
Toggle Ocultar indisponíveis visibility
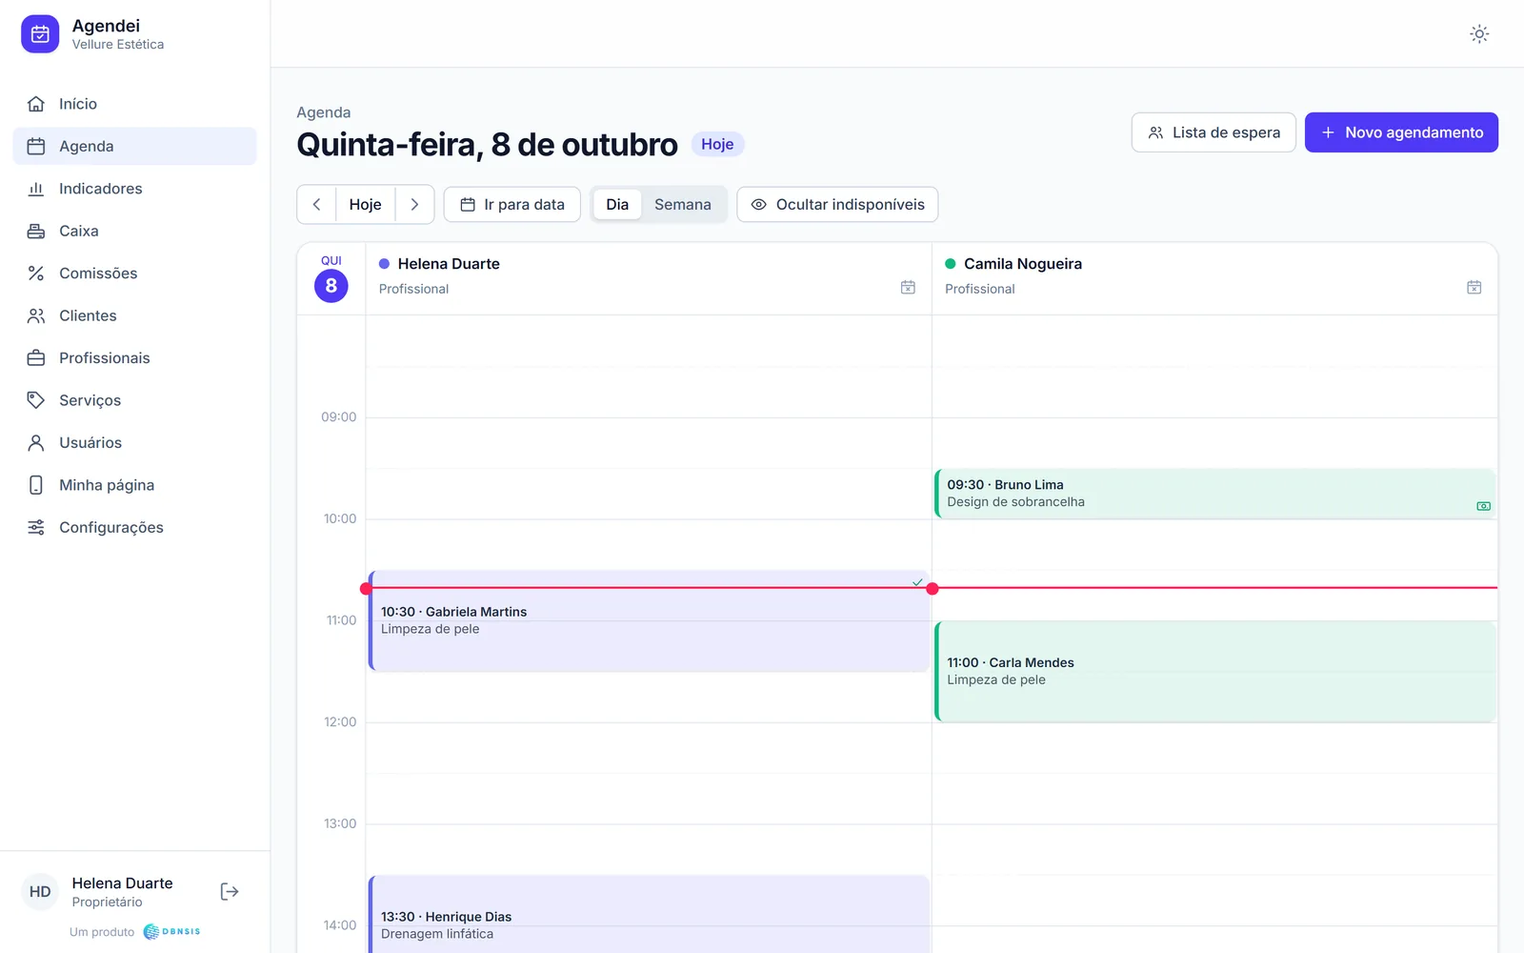837,205
